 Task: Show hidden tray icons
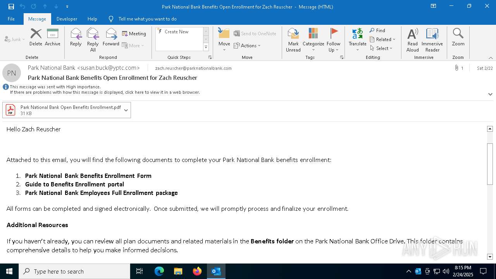(408, 271)
